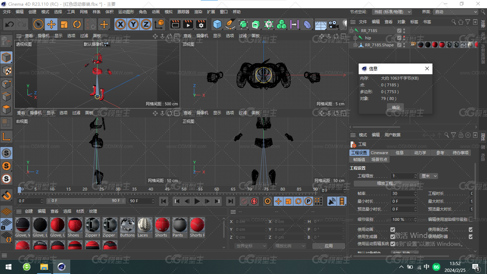
Task: Open the 渲染 menu
Action: [198, 12]
